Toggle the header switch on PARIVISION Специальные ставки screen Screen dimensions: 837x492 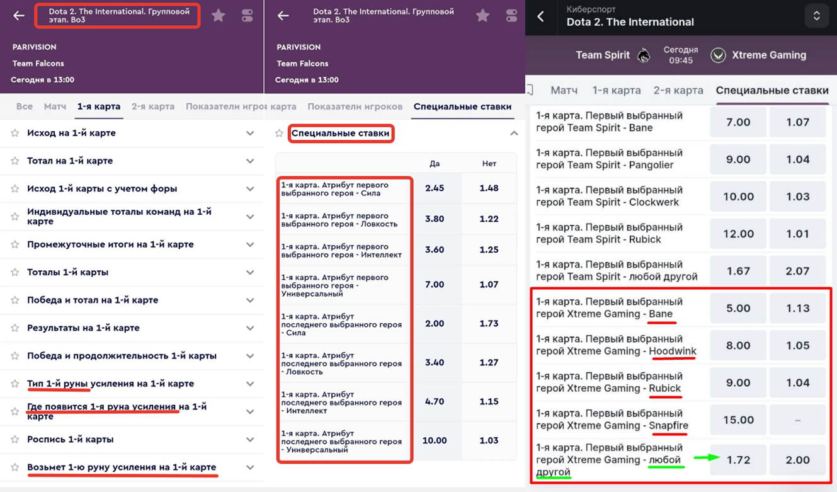click(x=511, y=16)
